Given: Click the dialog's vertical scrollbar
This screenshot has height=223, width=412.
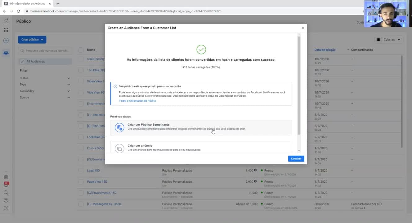Looking at the screenshot, I should tap(299, 86).
